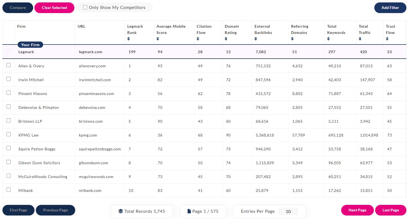411x222 pixels.
Task: Sort by Total Traffic arrows
Action: (x=360, y=39)
